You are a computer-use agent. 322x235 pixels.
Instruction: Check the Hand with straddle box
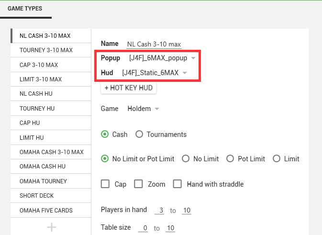(x=178, y=184)
